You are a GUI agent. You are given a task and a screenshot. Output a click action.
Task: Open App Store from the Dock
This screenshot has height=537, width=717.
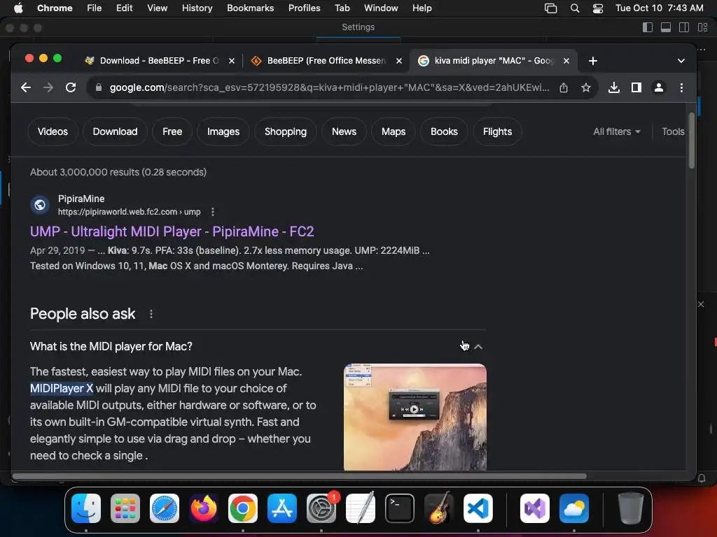click(282, 508)
